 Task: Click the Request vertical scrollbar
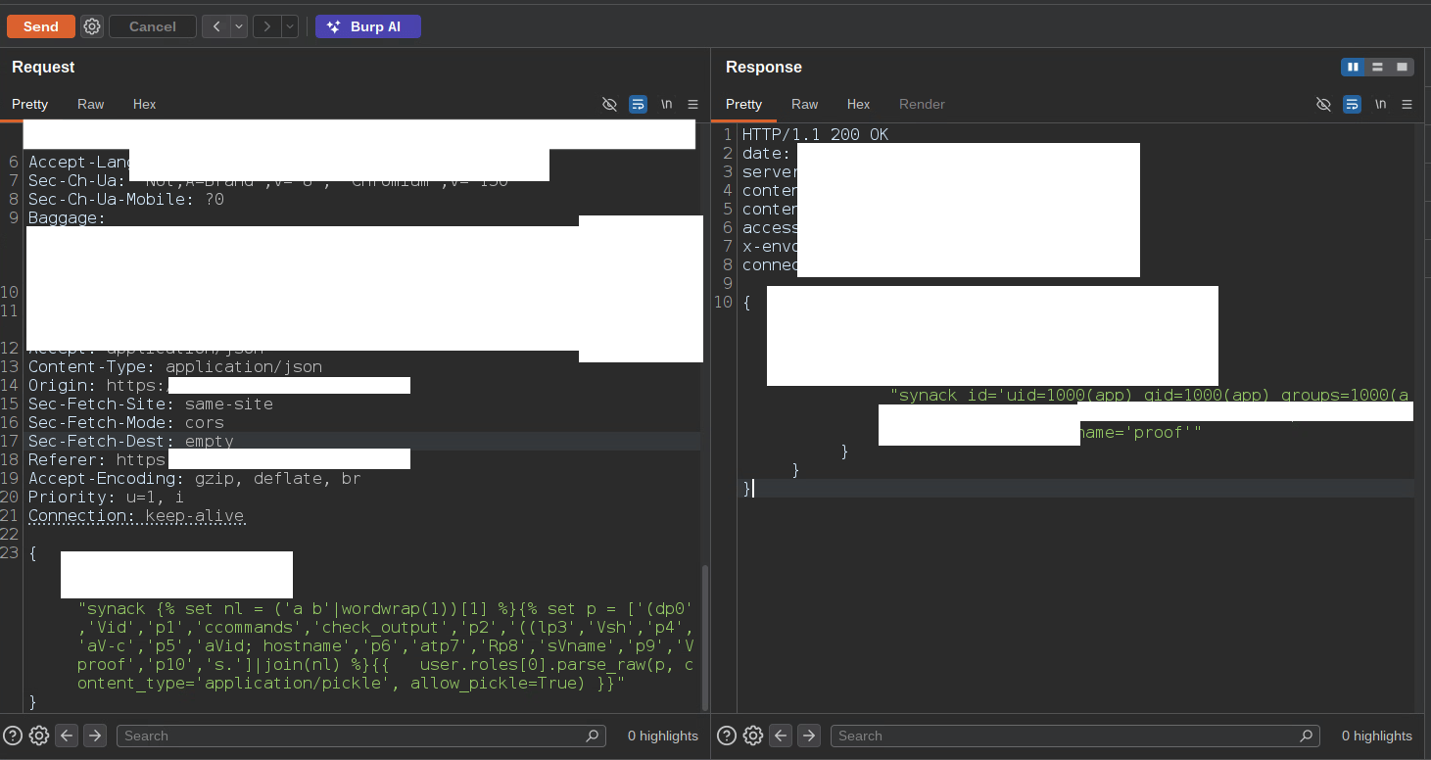[705, 637]
